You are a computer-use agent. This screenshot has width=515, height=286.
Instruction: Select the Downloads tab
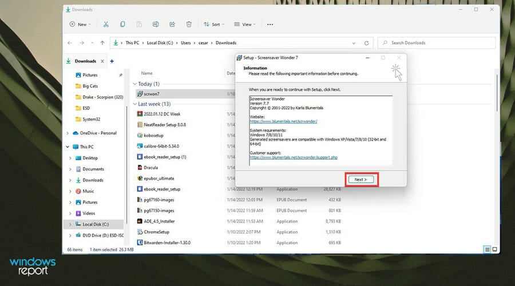[85, 61]
